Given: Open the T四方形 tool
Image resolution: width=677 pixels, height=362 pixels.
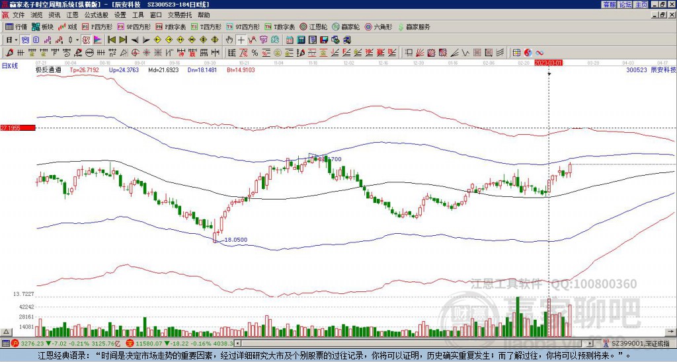Looking at the screenshot, I should click(x=206, y=26).
